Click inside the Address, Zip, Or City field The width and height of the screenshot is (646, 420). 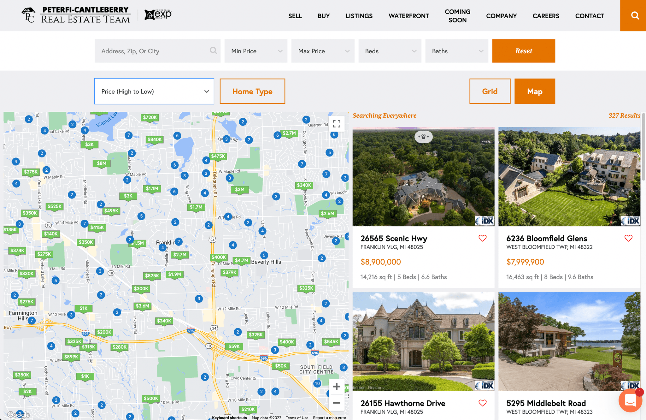(148, 51)
